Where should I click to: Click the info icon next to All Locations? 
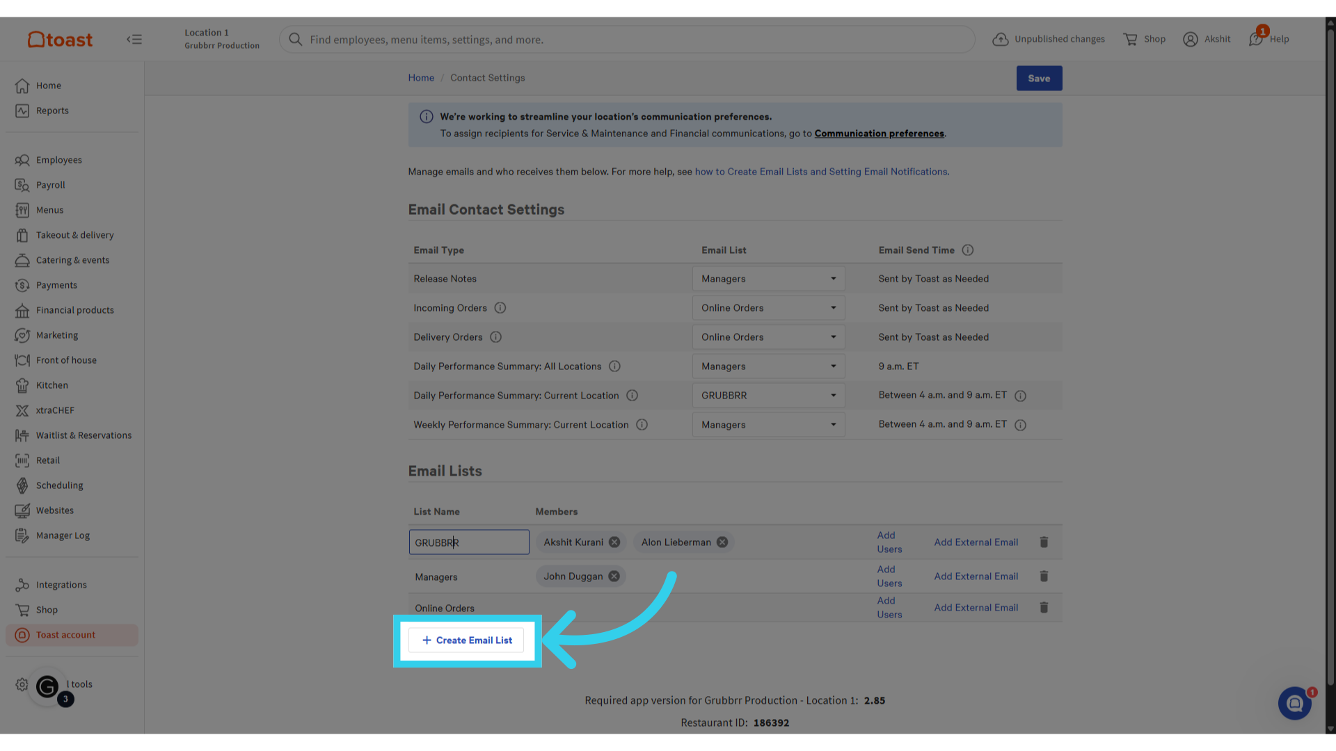coord(614,366)
